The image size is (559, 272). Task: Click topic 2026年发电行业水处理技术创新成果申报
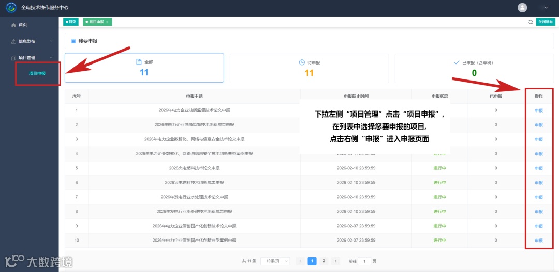tap(194, 211)
